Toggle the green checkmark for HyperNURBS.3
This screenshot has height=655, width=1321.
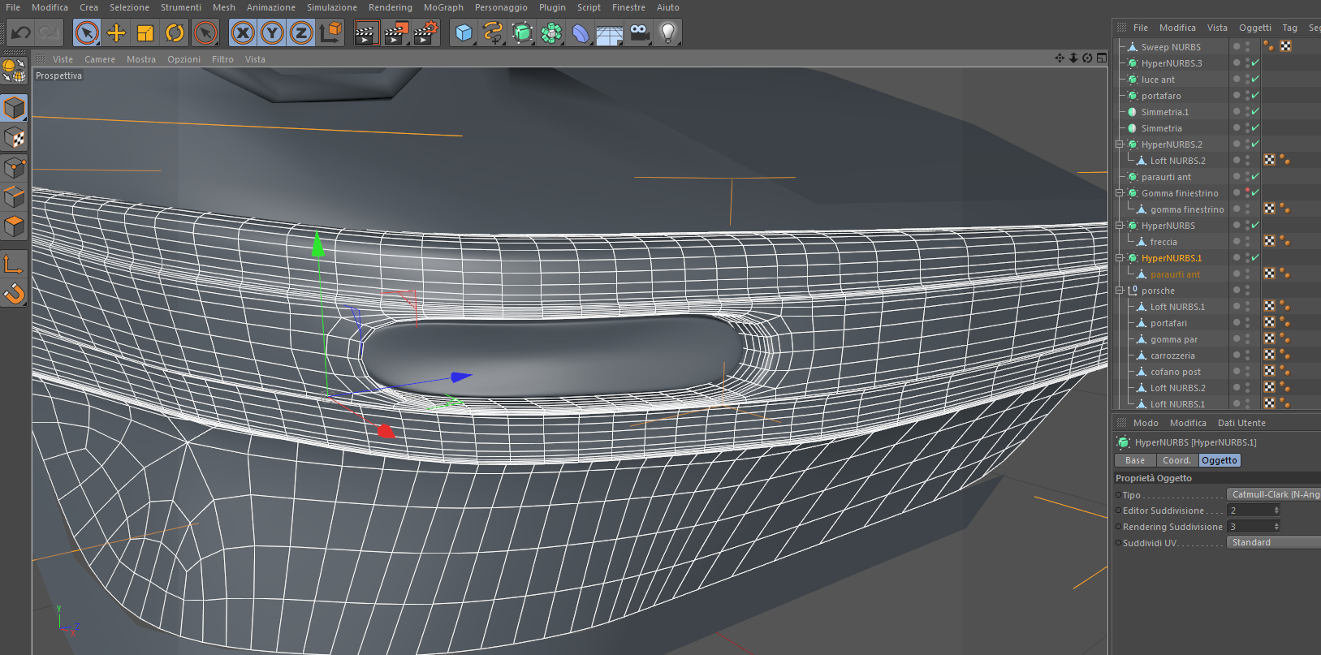click(x=1255, y=62)
